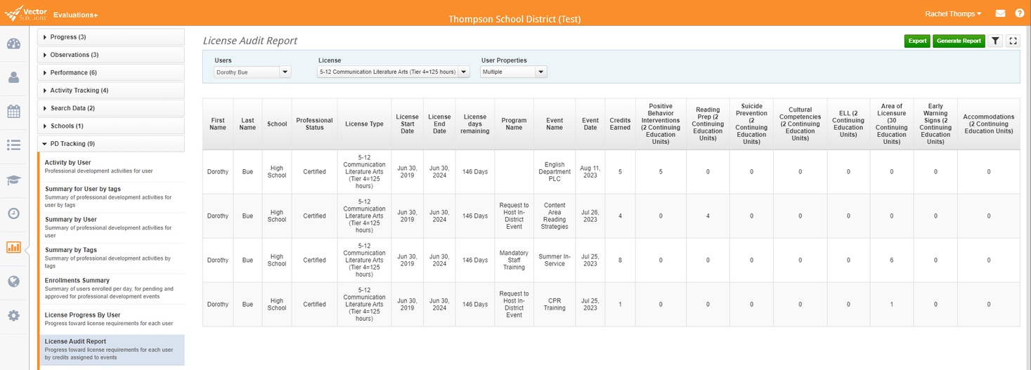Image resolution: width=1031 pixels, height=370 pixels.
Task: Open the Summary by Tags report
Action: click(x=112, y=257)
